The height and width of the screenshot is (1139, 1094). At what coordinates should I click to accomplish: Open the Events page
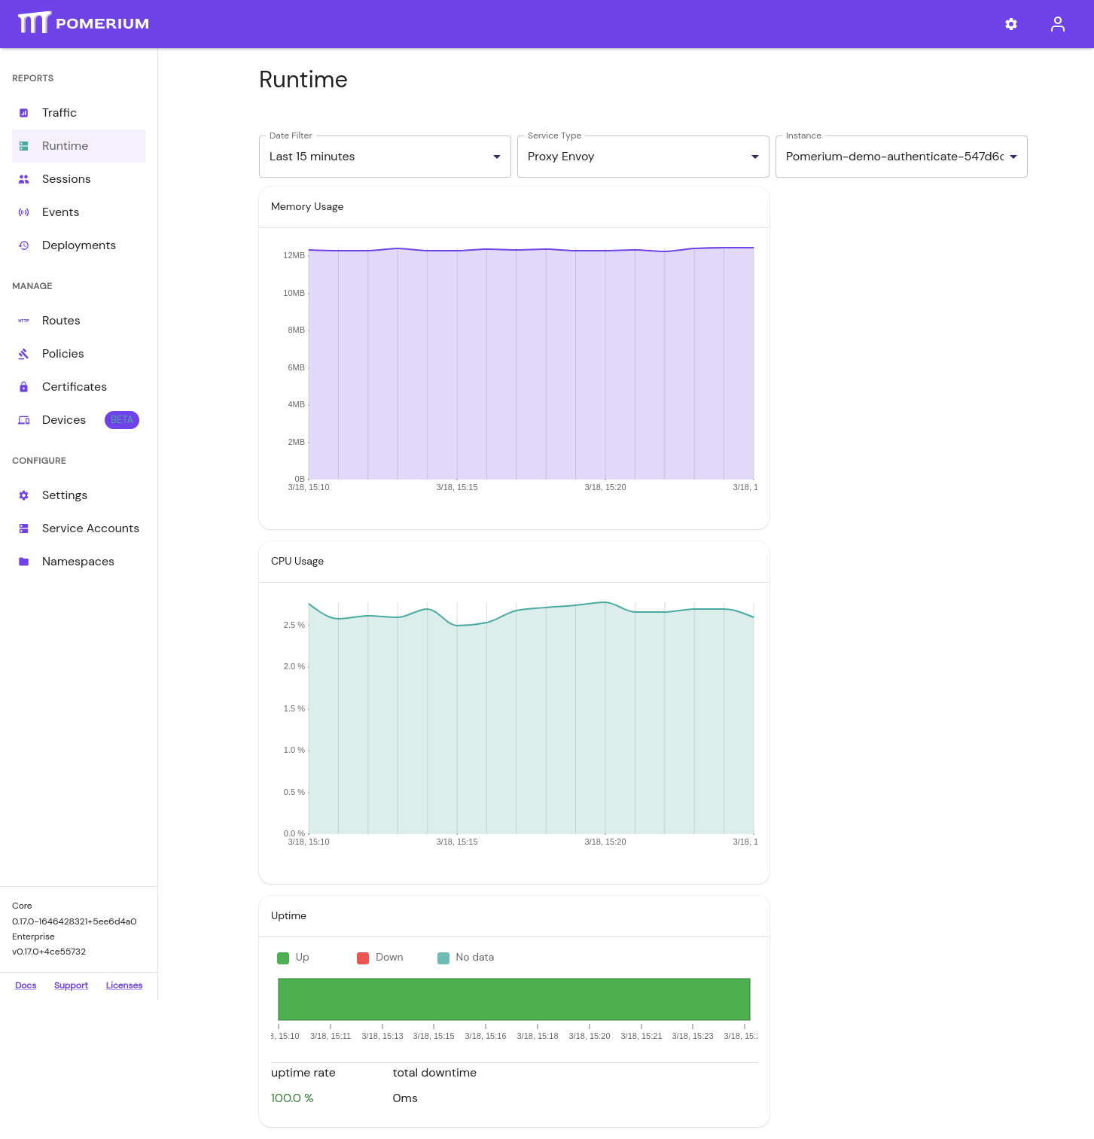[78, 212]
